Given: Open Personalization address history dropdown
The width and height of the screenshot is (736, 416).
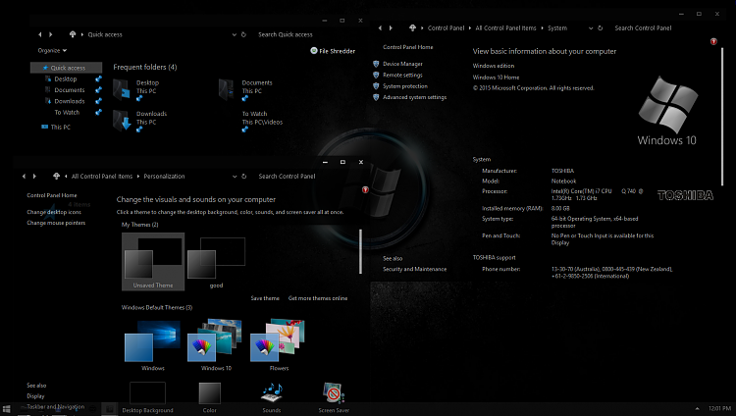Looking at the screenshot, I should coord(235,177).
